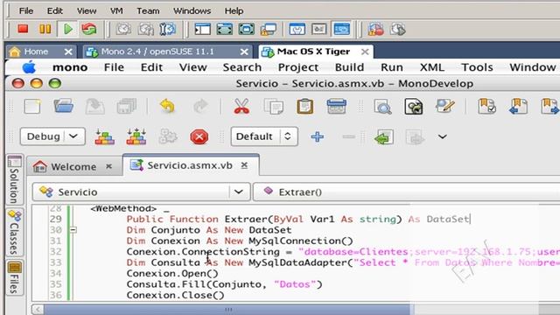Save the current file icon

coord(94,107)
